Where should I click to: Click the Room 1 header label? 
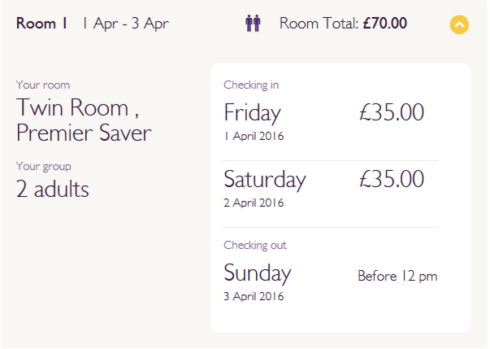(41, 24)
